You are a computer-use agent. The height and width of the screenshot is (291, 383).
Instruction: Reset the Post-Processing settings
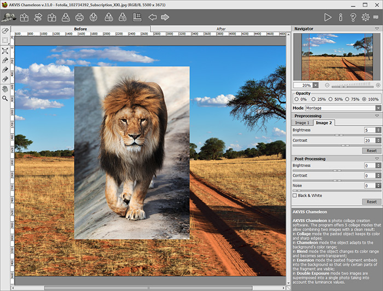tap(372, 202)
